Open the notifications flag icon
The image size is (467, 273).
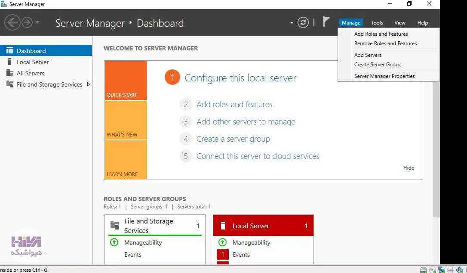(326, 22)
